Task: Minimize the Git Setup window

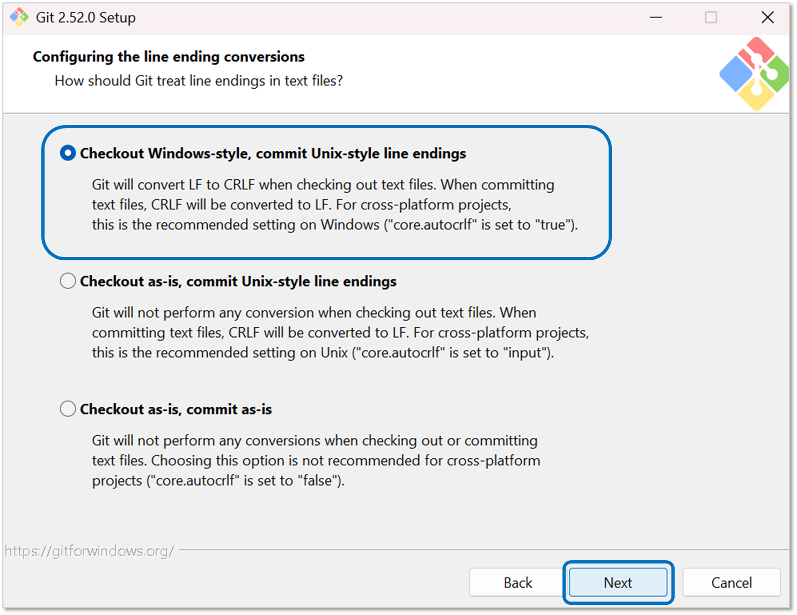Action: click(655, 17)
